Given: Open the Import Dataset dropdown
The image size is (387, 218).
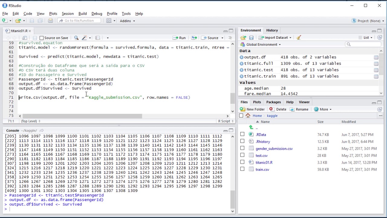Looking at the screenshot, I should pyautogui.click(x=275, y=38).
